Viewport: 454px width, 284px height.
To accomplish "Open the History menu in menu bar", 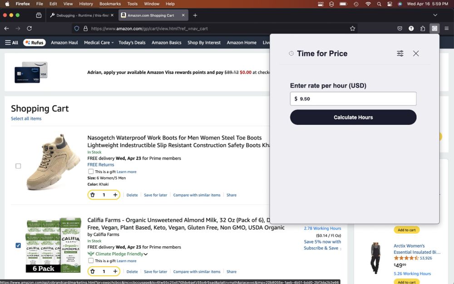I will pyautogui.click(x=86, y=4).
